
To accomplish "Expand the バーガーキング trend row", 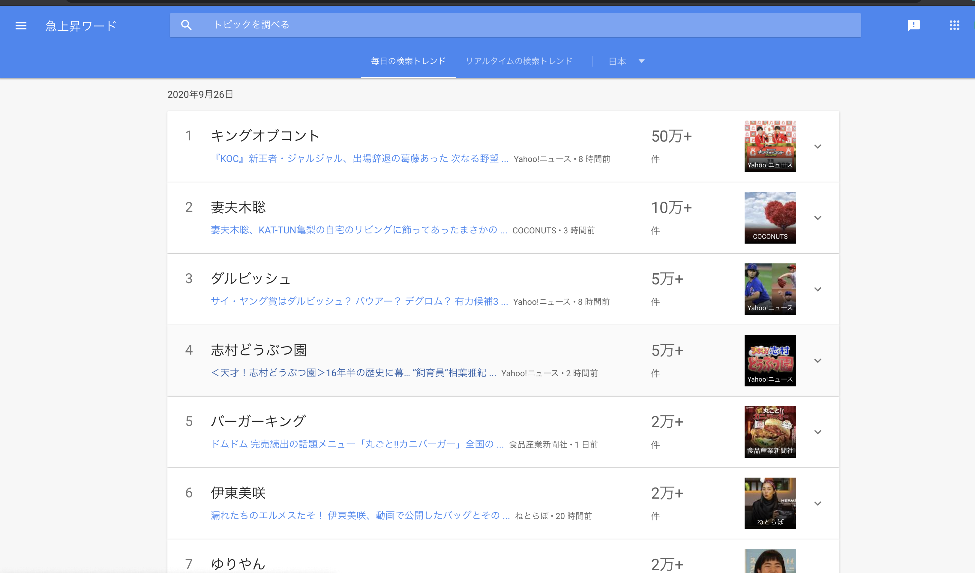I will click(817, 432).
